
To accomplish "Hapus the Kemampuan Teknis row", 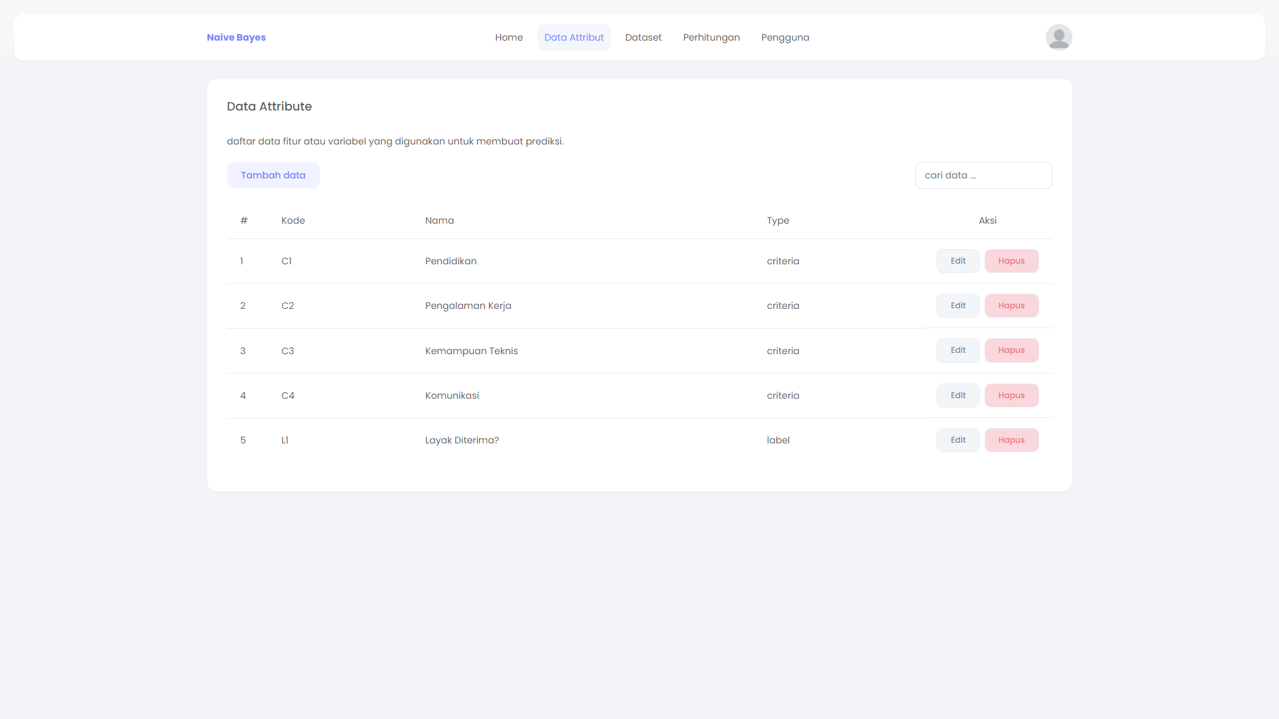I will (x=1011, y=350).
